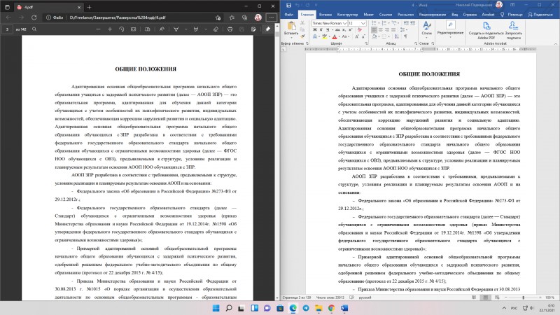Viewport: 560px width, 315px height.
Task: Save the Word document from Quick Access
Action: pyautogui.click(x=288, y=5)
